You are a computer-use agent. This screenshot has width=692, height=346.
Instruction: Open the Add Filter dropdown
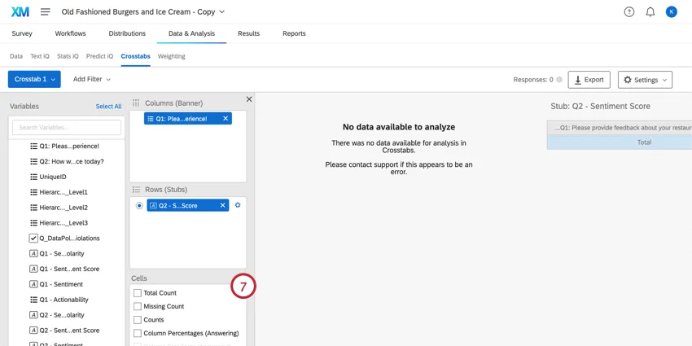point(91,79)
